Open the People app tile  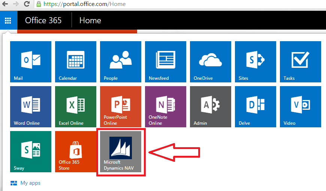point(121,62)
